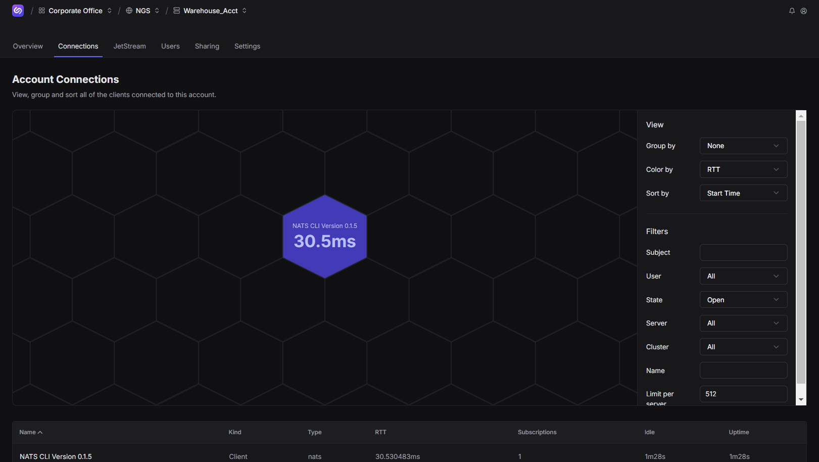Click the RTT column header
819x462 pixels.
coord(380,432)
